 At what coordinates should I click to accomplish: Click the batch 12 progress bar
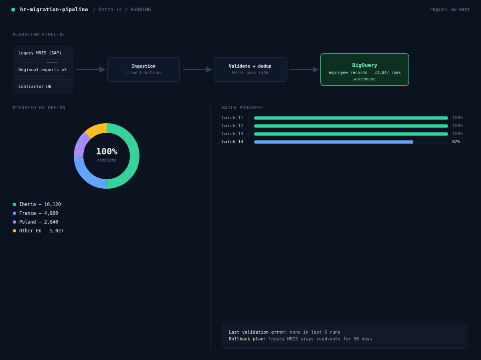point(351,126)
